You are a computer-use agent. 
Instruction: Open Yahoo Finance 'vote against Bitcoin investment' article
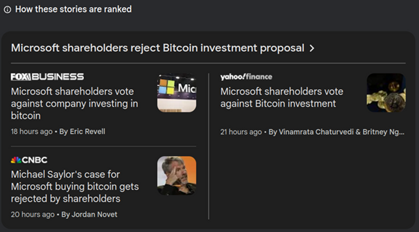click(x=282, y=97)
